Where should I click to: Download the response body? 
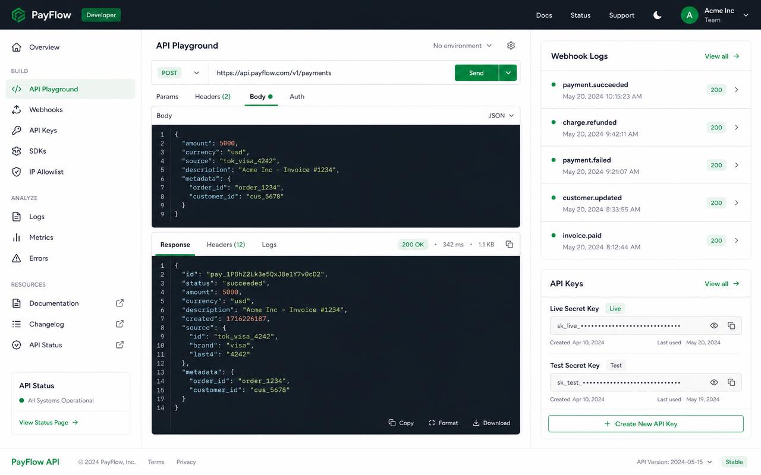491,423
